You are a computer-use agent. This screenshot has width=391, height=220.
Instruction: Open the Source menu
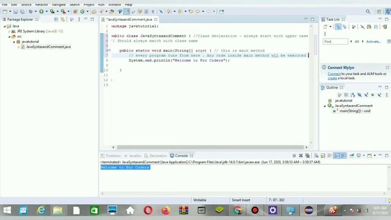click(x=26, y=4)
